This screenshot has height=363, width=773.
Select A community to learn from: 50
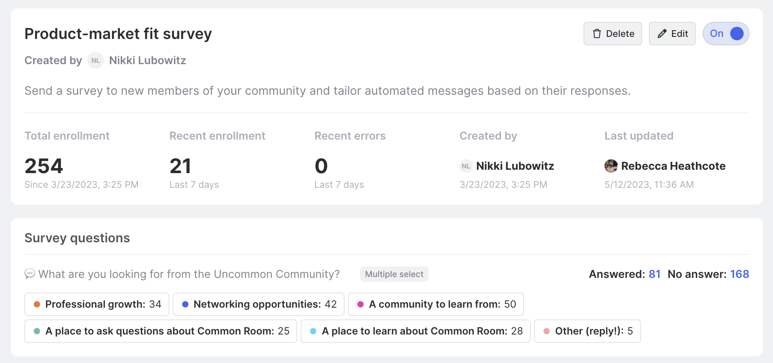coord(436,304)
